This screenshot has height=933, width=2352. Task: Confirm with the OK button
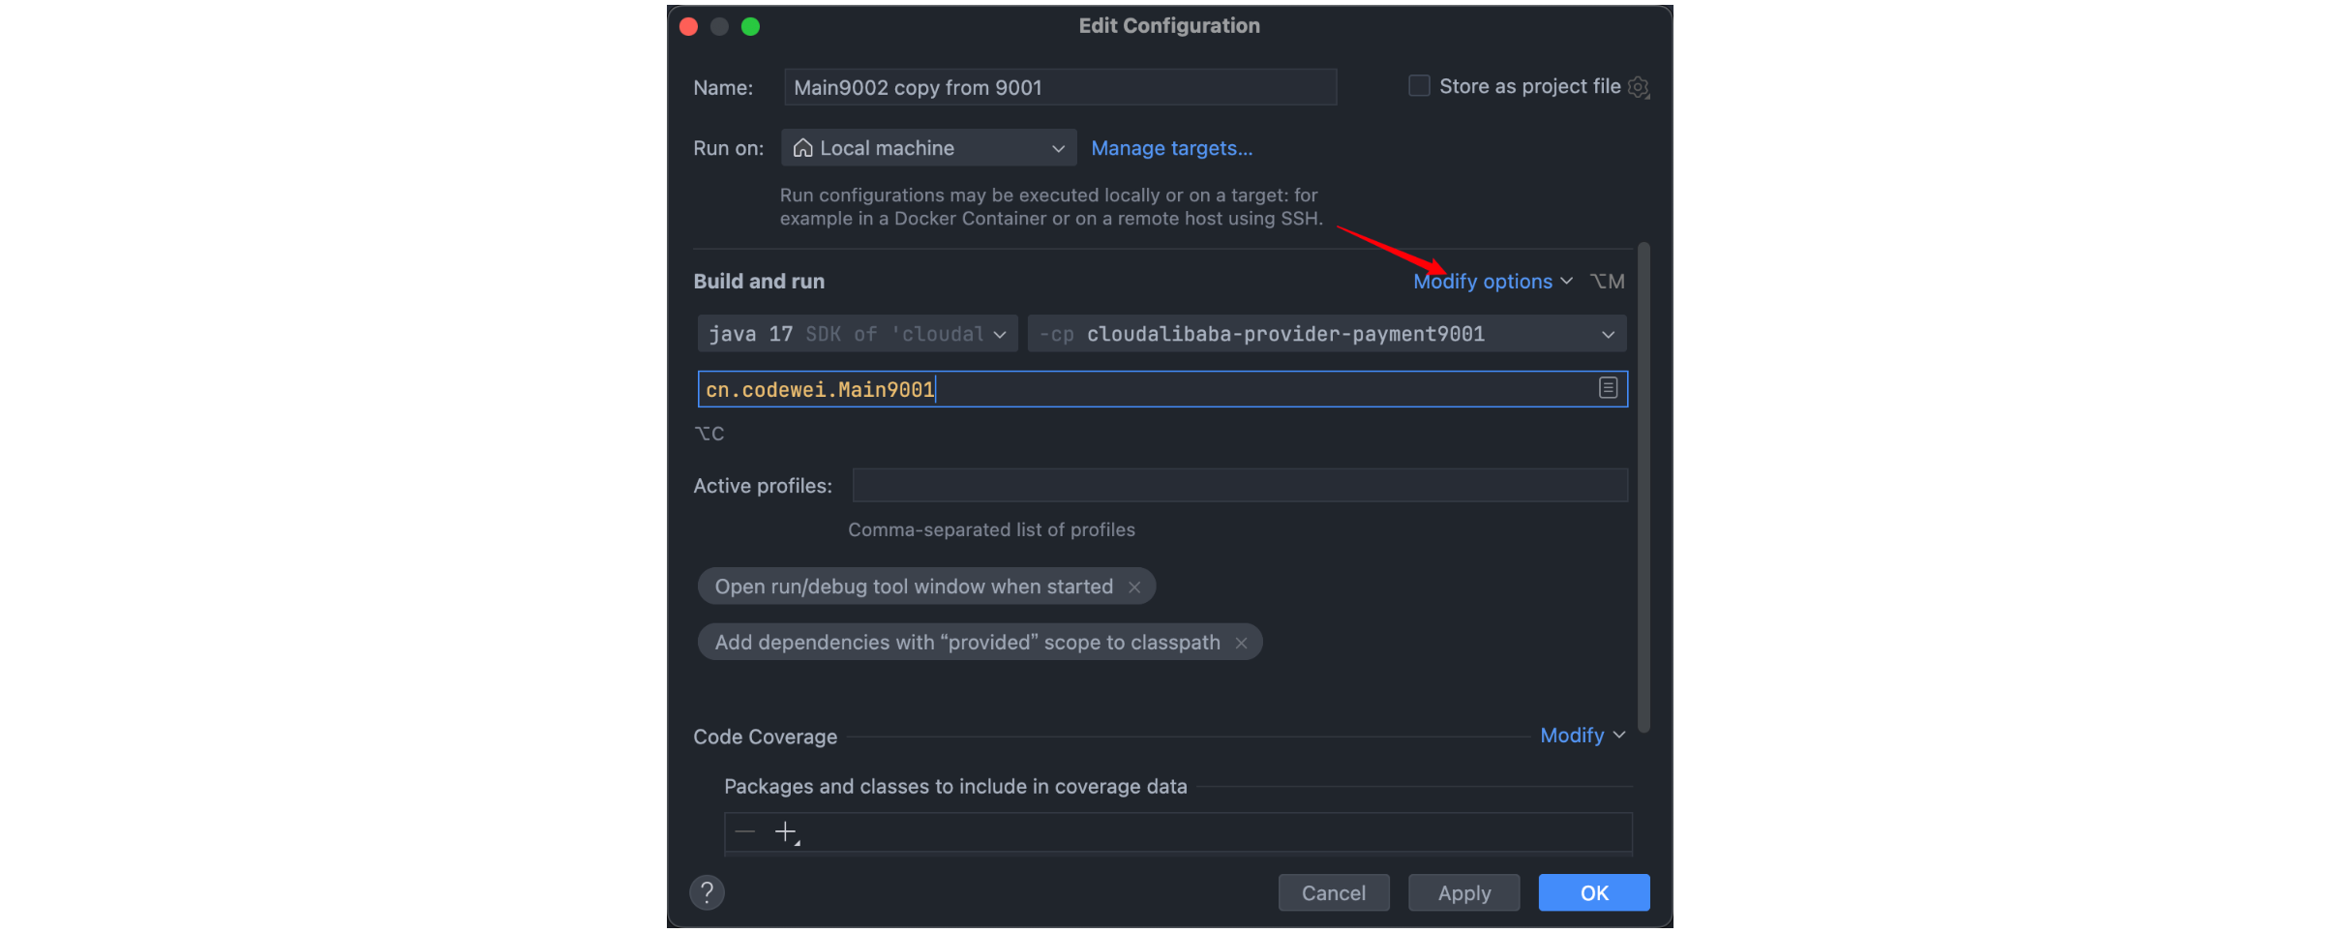[1594, 892]
